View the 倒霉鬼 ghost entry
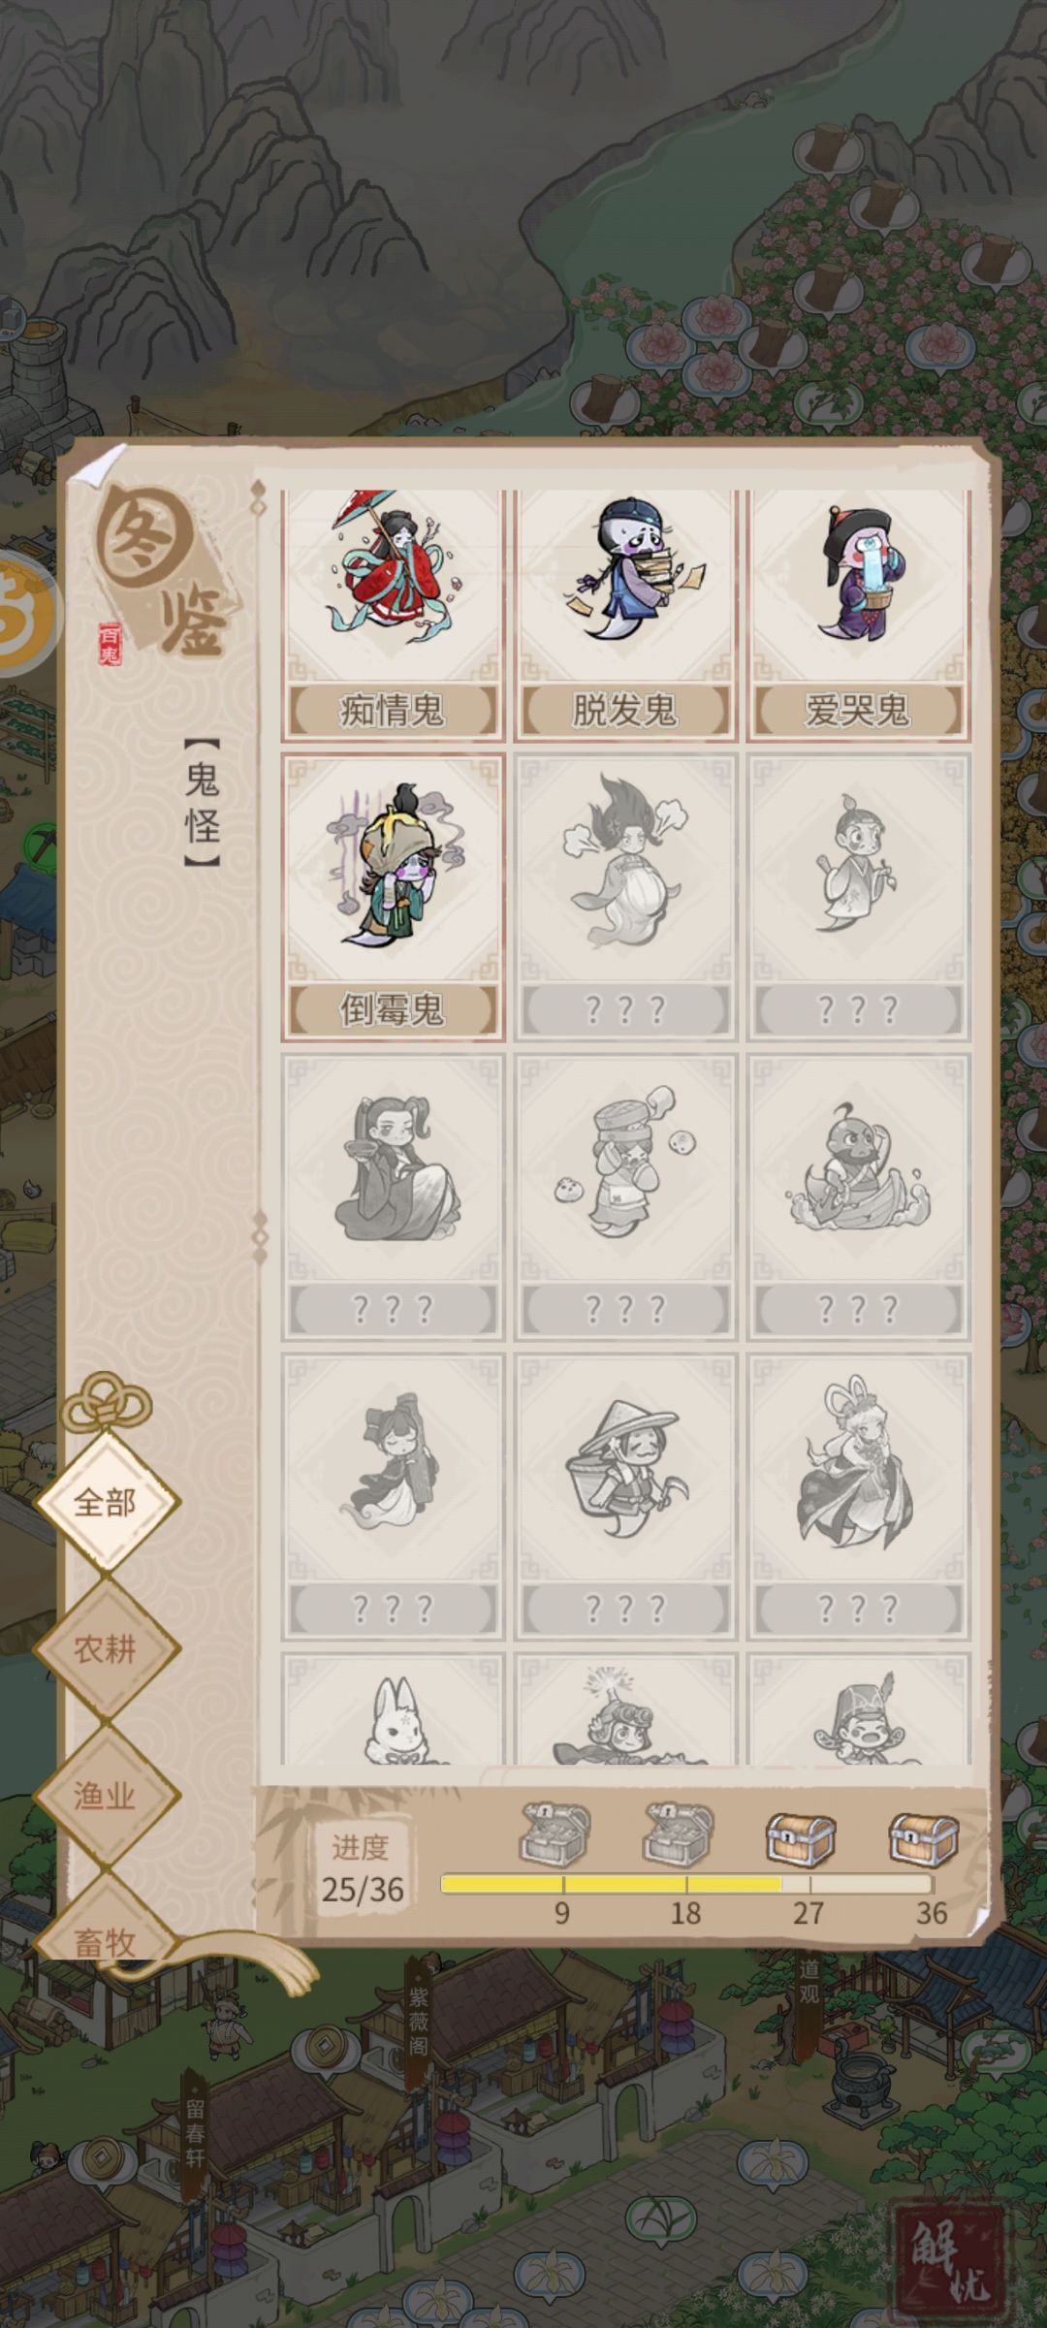Screen dimensions: 1047x2328 point(393,897)
